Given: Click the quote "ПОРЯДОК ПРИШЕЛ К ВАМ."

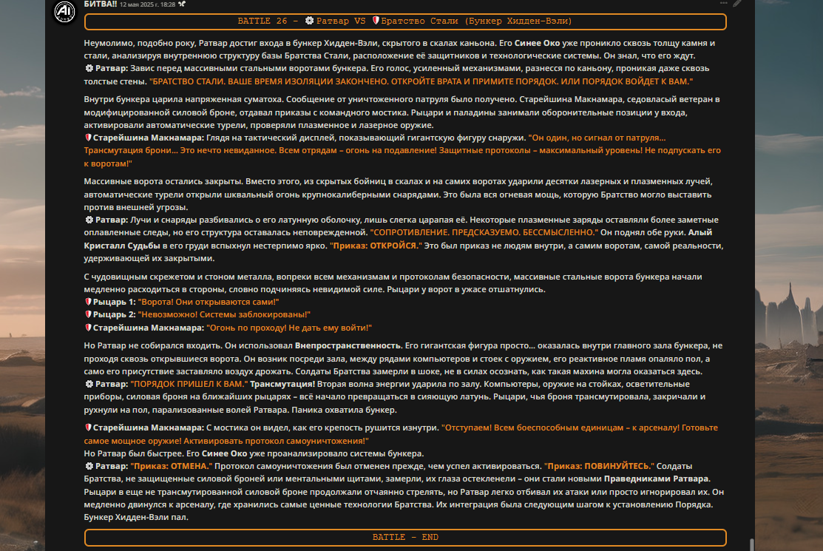Looking at the screenshot, I should coord(189,385).
